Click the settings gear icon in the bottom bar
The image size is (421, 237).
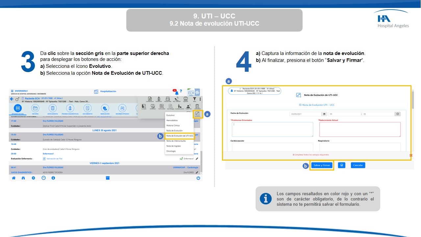click(x=33, y=178)
